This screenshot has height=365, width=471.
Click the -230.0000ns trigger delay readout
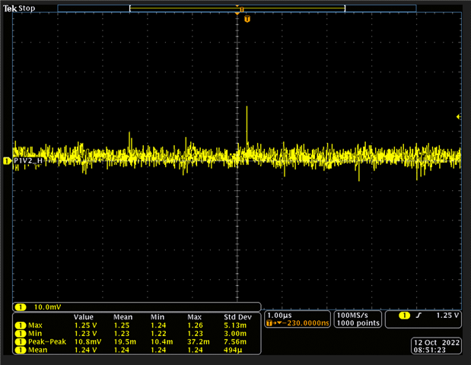[305, 323]
